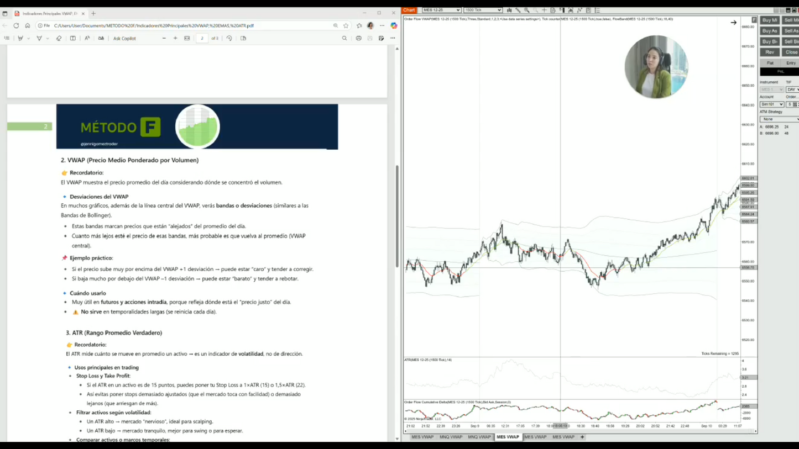The width and height of the screenshot is (799, 449).
Task: Click the zoom-in magnifier in chart toolbar
Action: coord(526,10)
